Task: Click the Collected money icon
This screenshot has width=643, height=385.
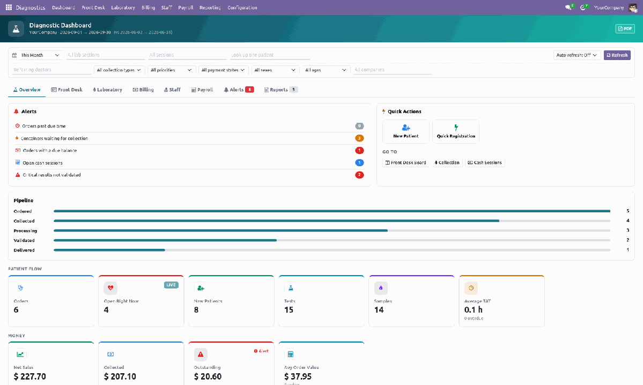Action: click(x=110, y=354)
